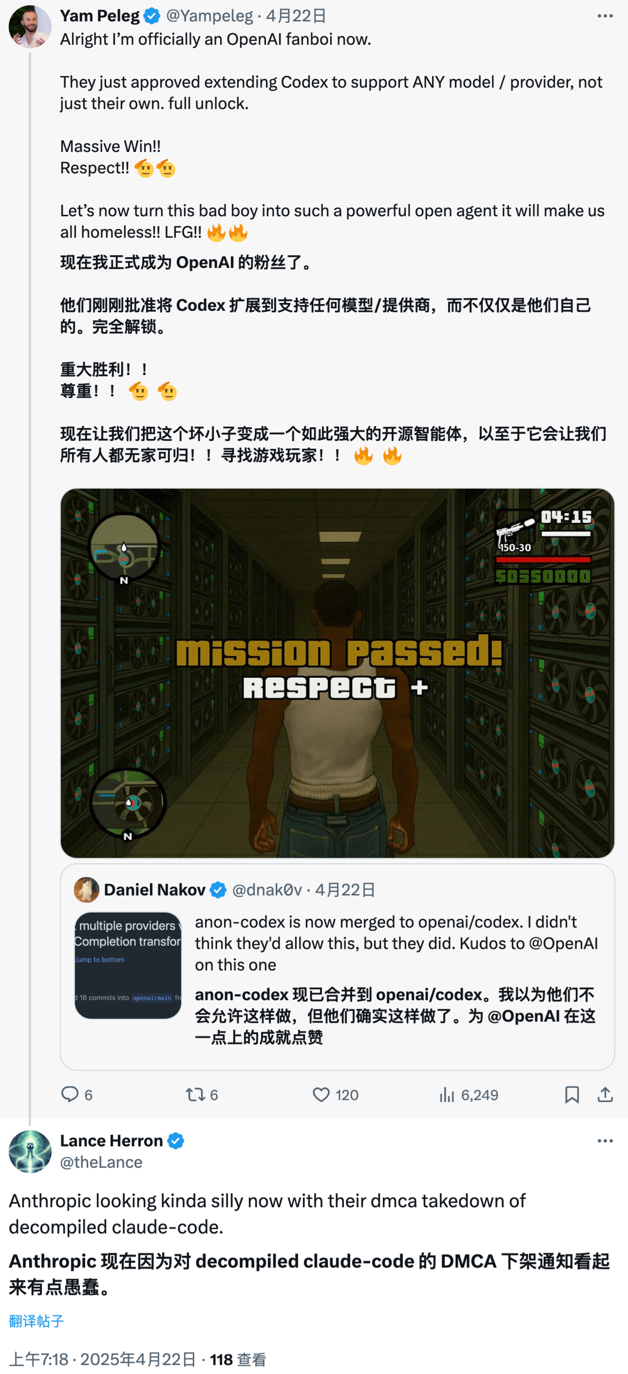Screen dimensions: 628x1374
Task: Open Lance Herron's profile avatar
Action: click(30, 1152)
